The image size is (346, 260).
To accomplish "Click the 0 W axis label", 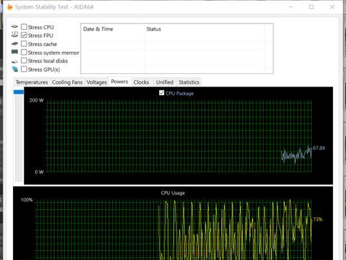I will (39, 172).
